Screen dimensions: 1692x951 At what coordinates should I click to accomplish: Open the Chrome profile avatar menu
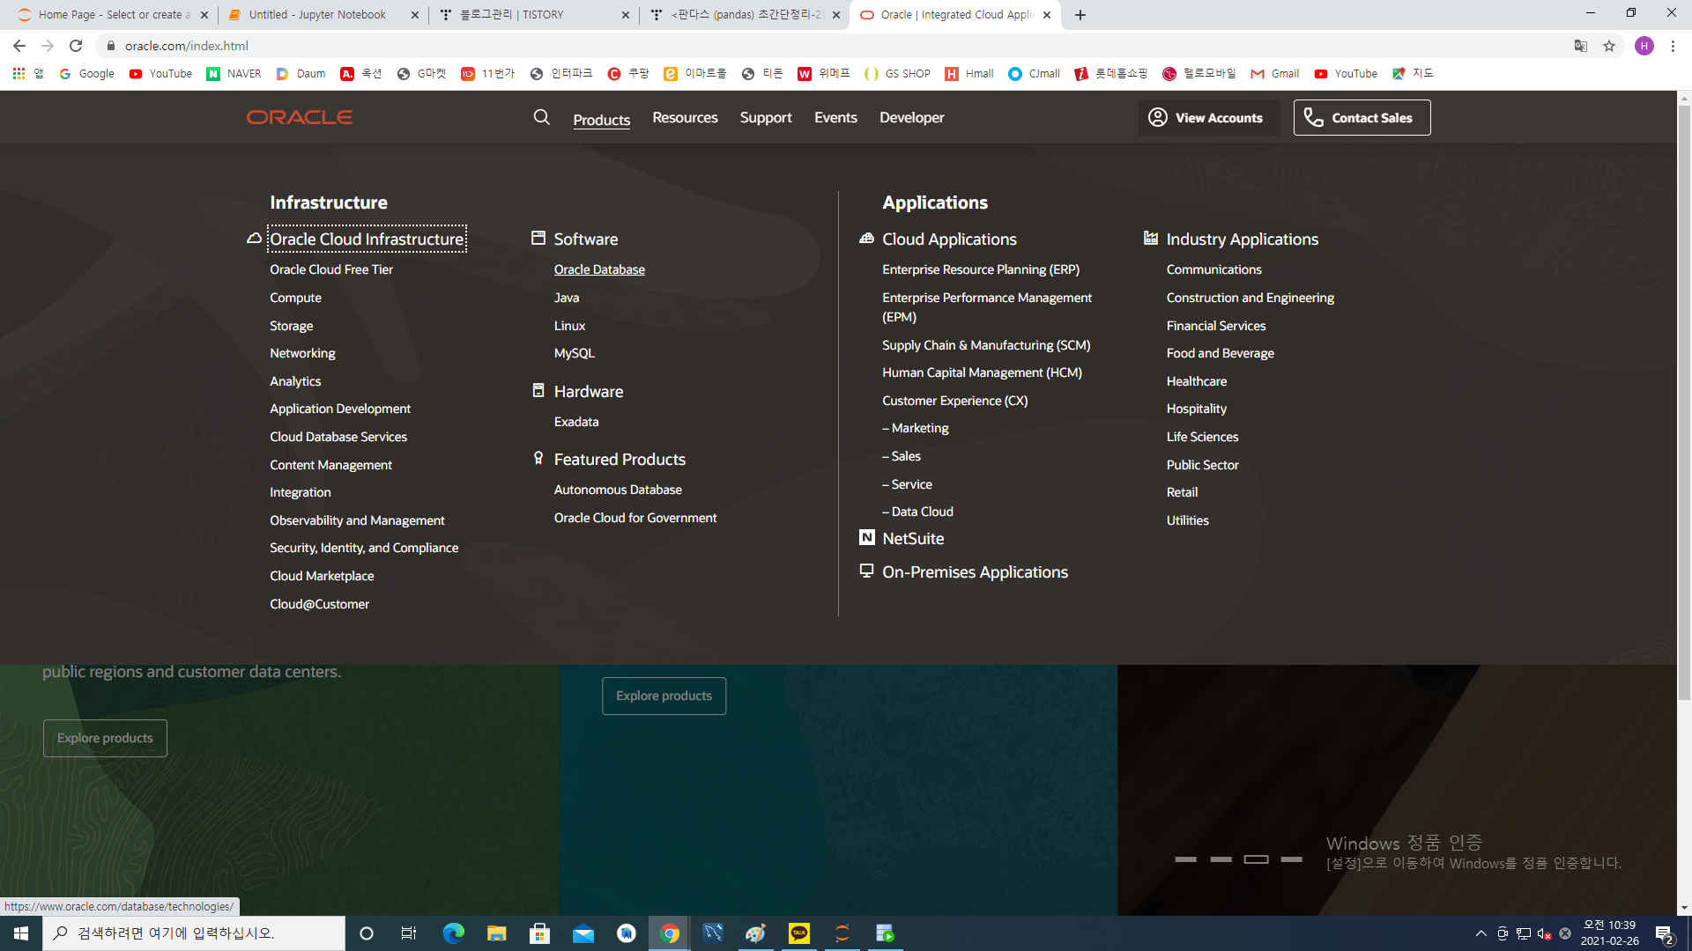tap(1644, 46)
